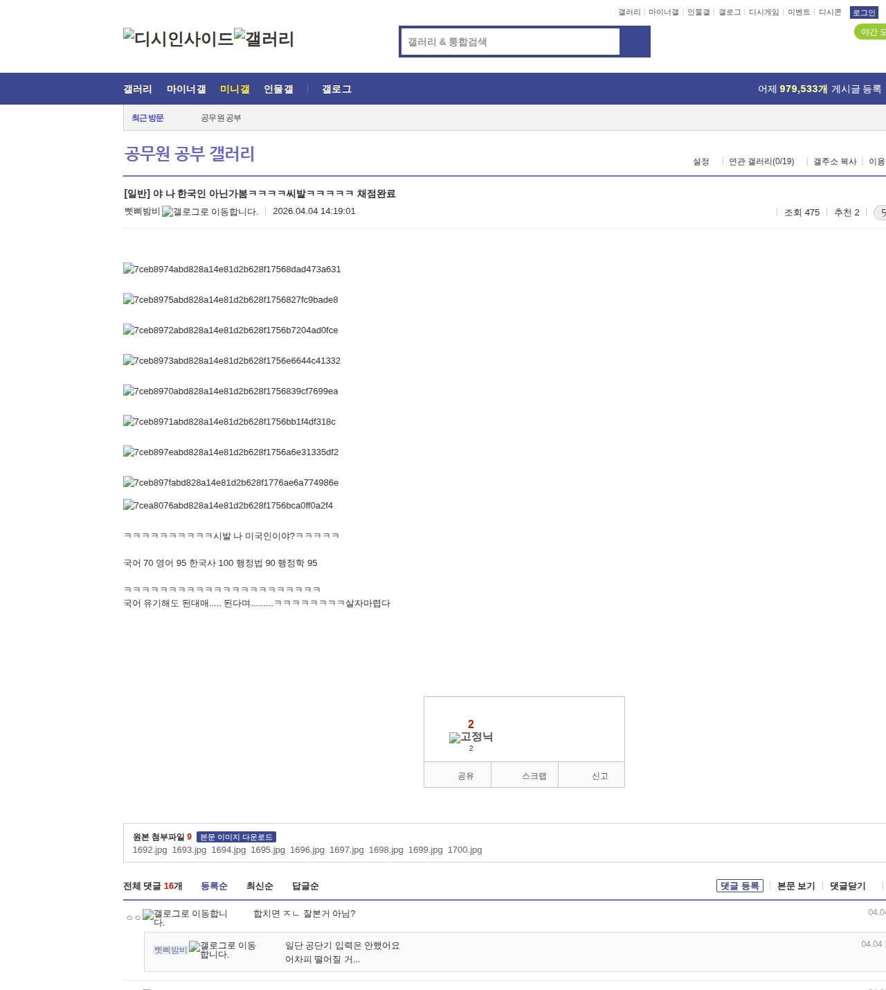886x990 pixels.
Task: Open 마이너갤 in the blue navigation bar
Action: click(186, 89)
